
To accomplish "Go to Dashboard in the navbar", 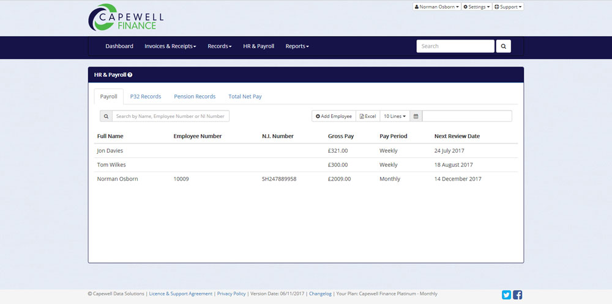I will [x=119, y=46].
